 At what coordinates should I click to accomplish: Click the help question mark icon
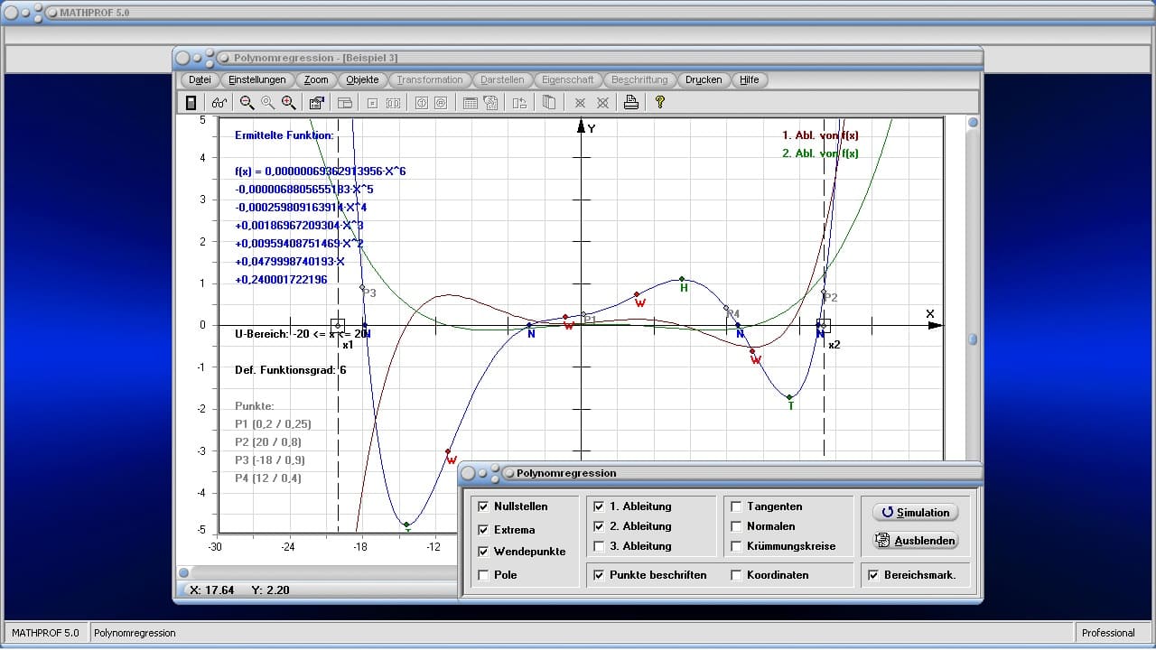click(659, 102)
